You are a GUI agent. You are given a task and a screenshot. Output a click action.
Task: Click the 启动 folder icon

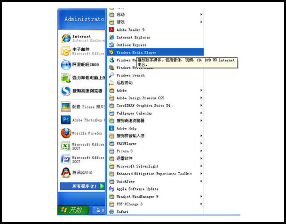(x=111, y=15)
